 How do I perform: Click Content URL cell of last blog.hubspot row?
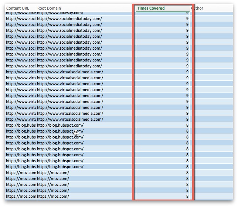pos(21,167)
